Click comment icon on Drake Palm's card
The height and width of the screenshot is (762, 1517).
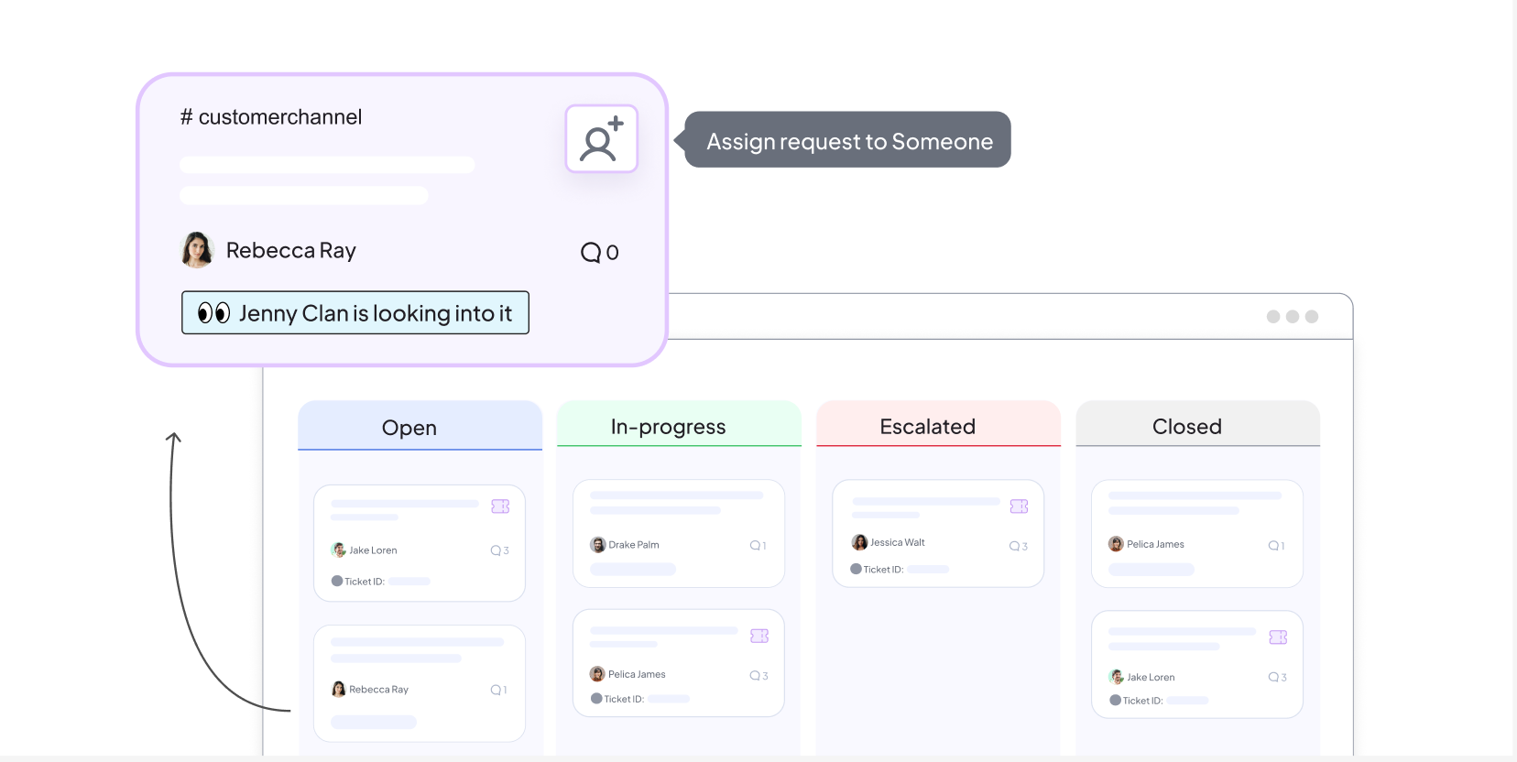[x=755, y=545]
